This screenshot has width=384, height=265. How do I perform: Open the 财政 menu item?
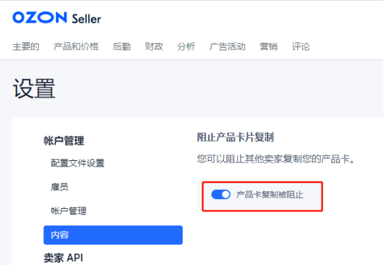(x=154, y=46)
